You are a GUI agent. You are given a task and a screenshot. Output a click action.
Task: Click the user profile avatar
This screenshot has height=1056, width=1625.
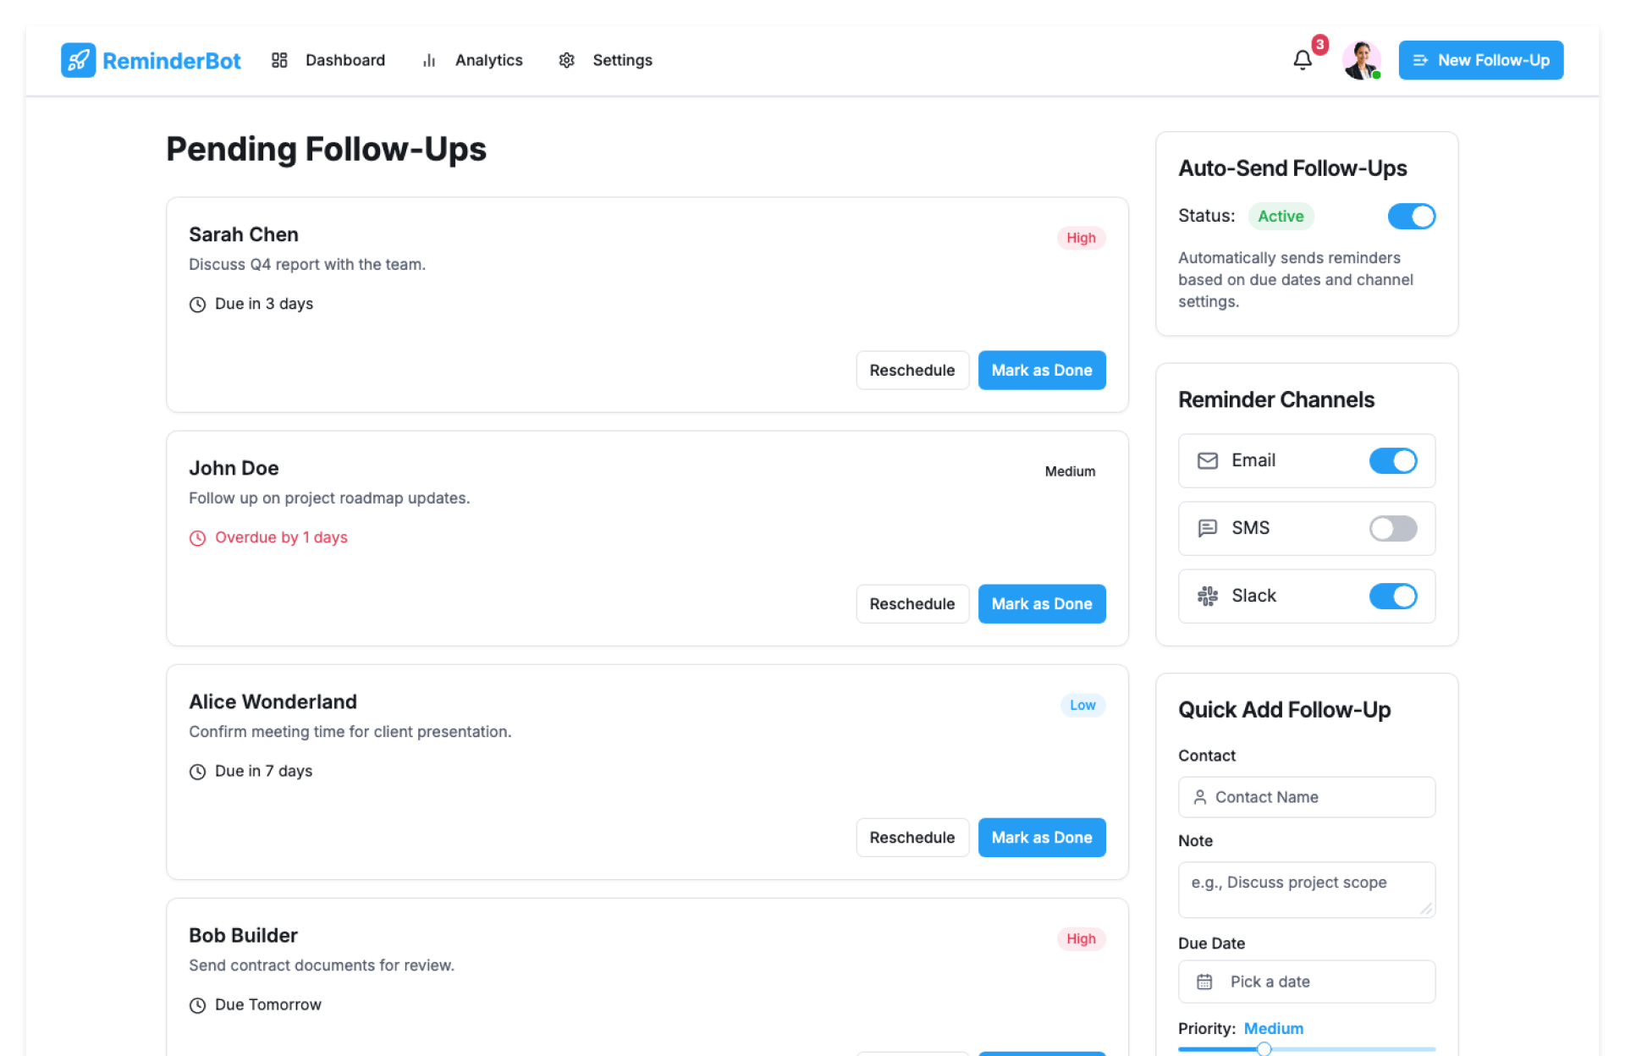[1361, 60]
